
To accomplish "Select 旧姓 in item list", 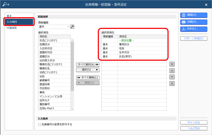I will tap(54, 76).
